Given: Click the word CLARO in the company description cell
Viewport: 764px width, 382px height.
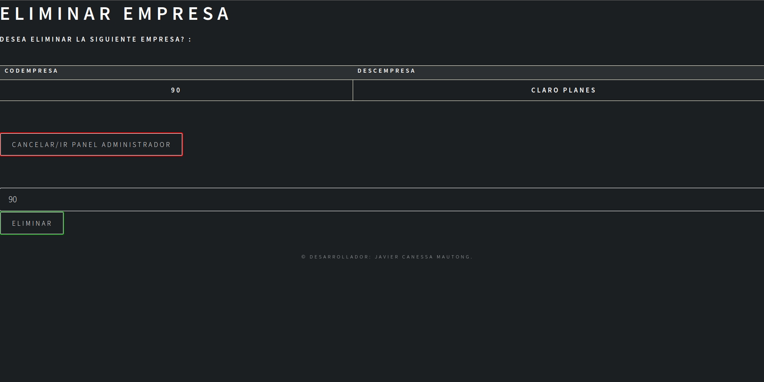Looking at the screenshot, I should coord(545,90).
